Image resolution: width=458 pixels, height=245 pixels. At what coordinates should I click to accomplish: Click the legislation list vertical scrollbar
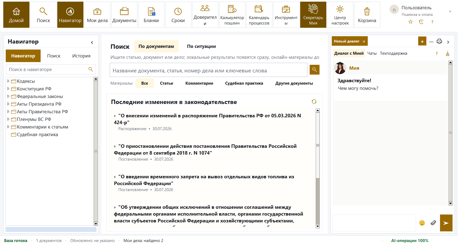(x=318, y=168)
